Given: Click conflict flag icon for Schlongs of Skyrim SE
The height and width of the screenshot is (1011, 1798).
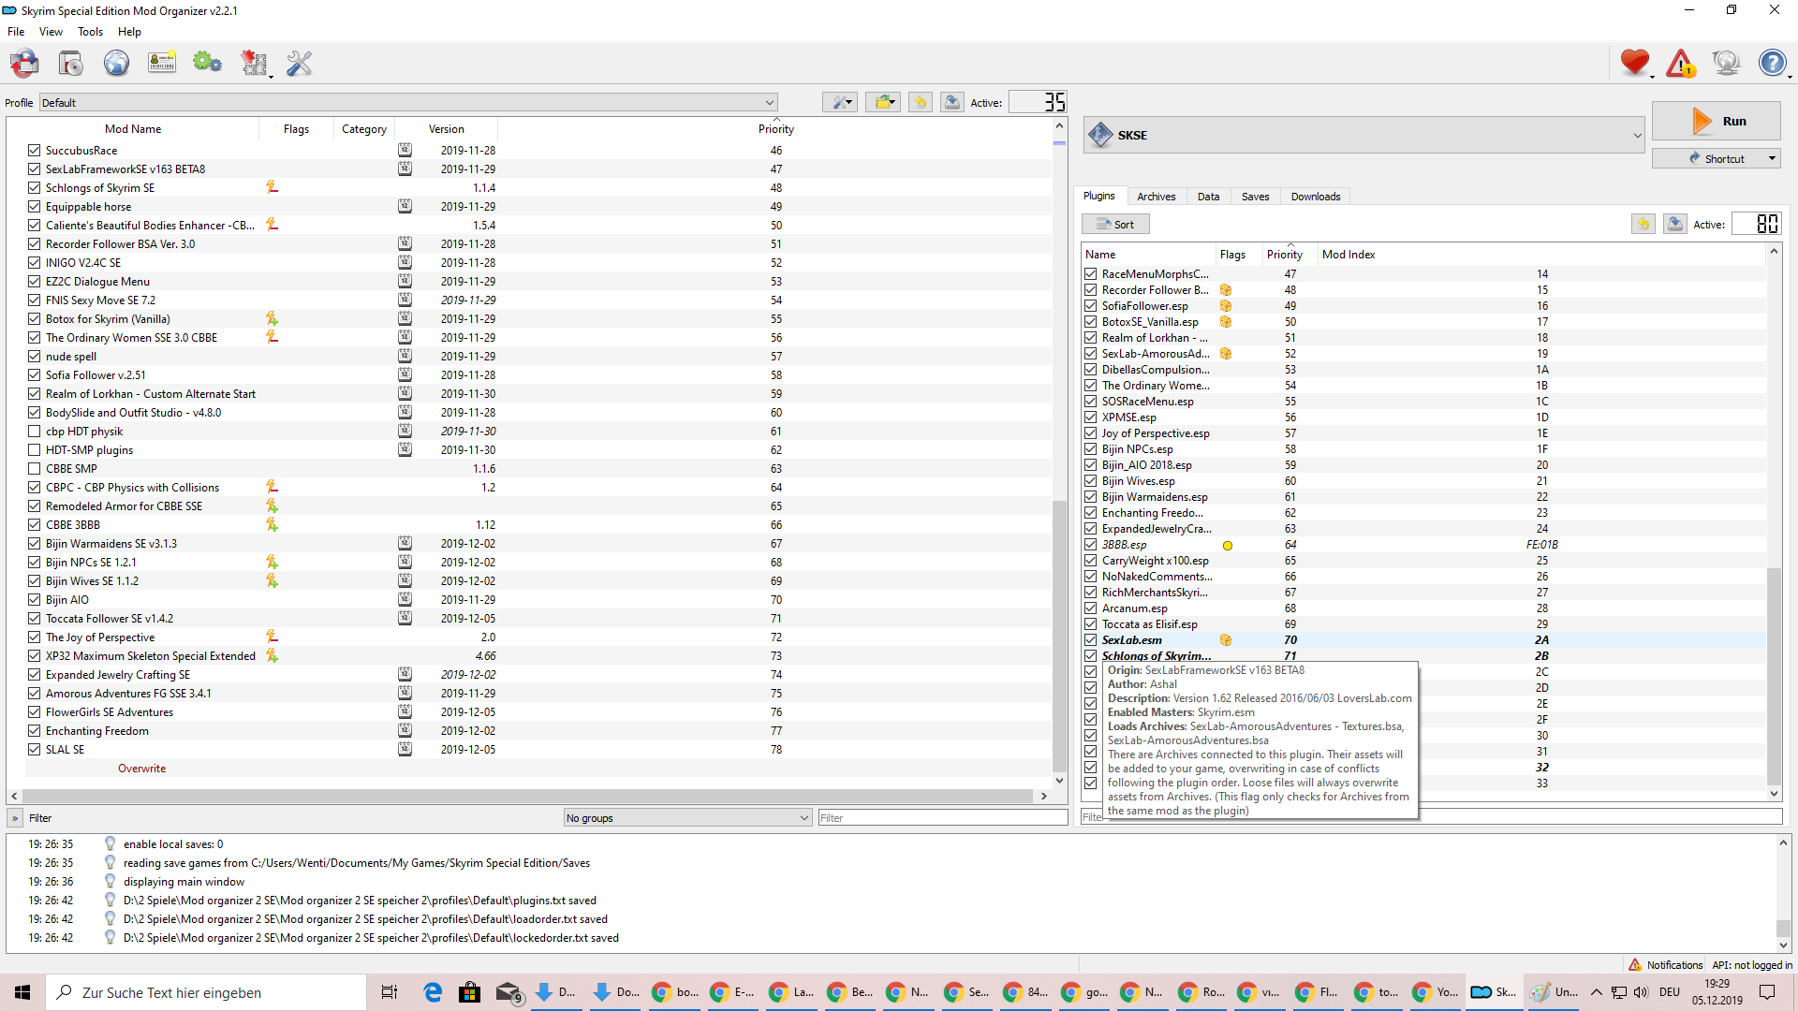Looking at the screenshot, I should click(x=272, y=187).
